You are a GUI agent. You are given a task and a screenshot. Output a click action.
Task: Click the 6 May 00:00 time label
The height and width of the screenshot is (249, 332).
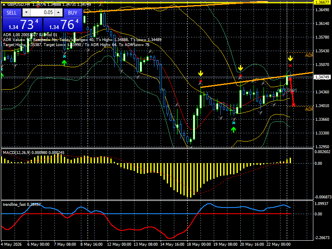38,244
